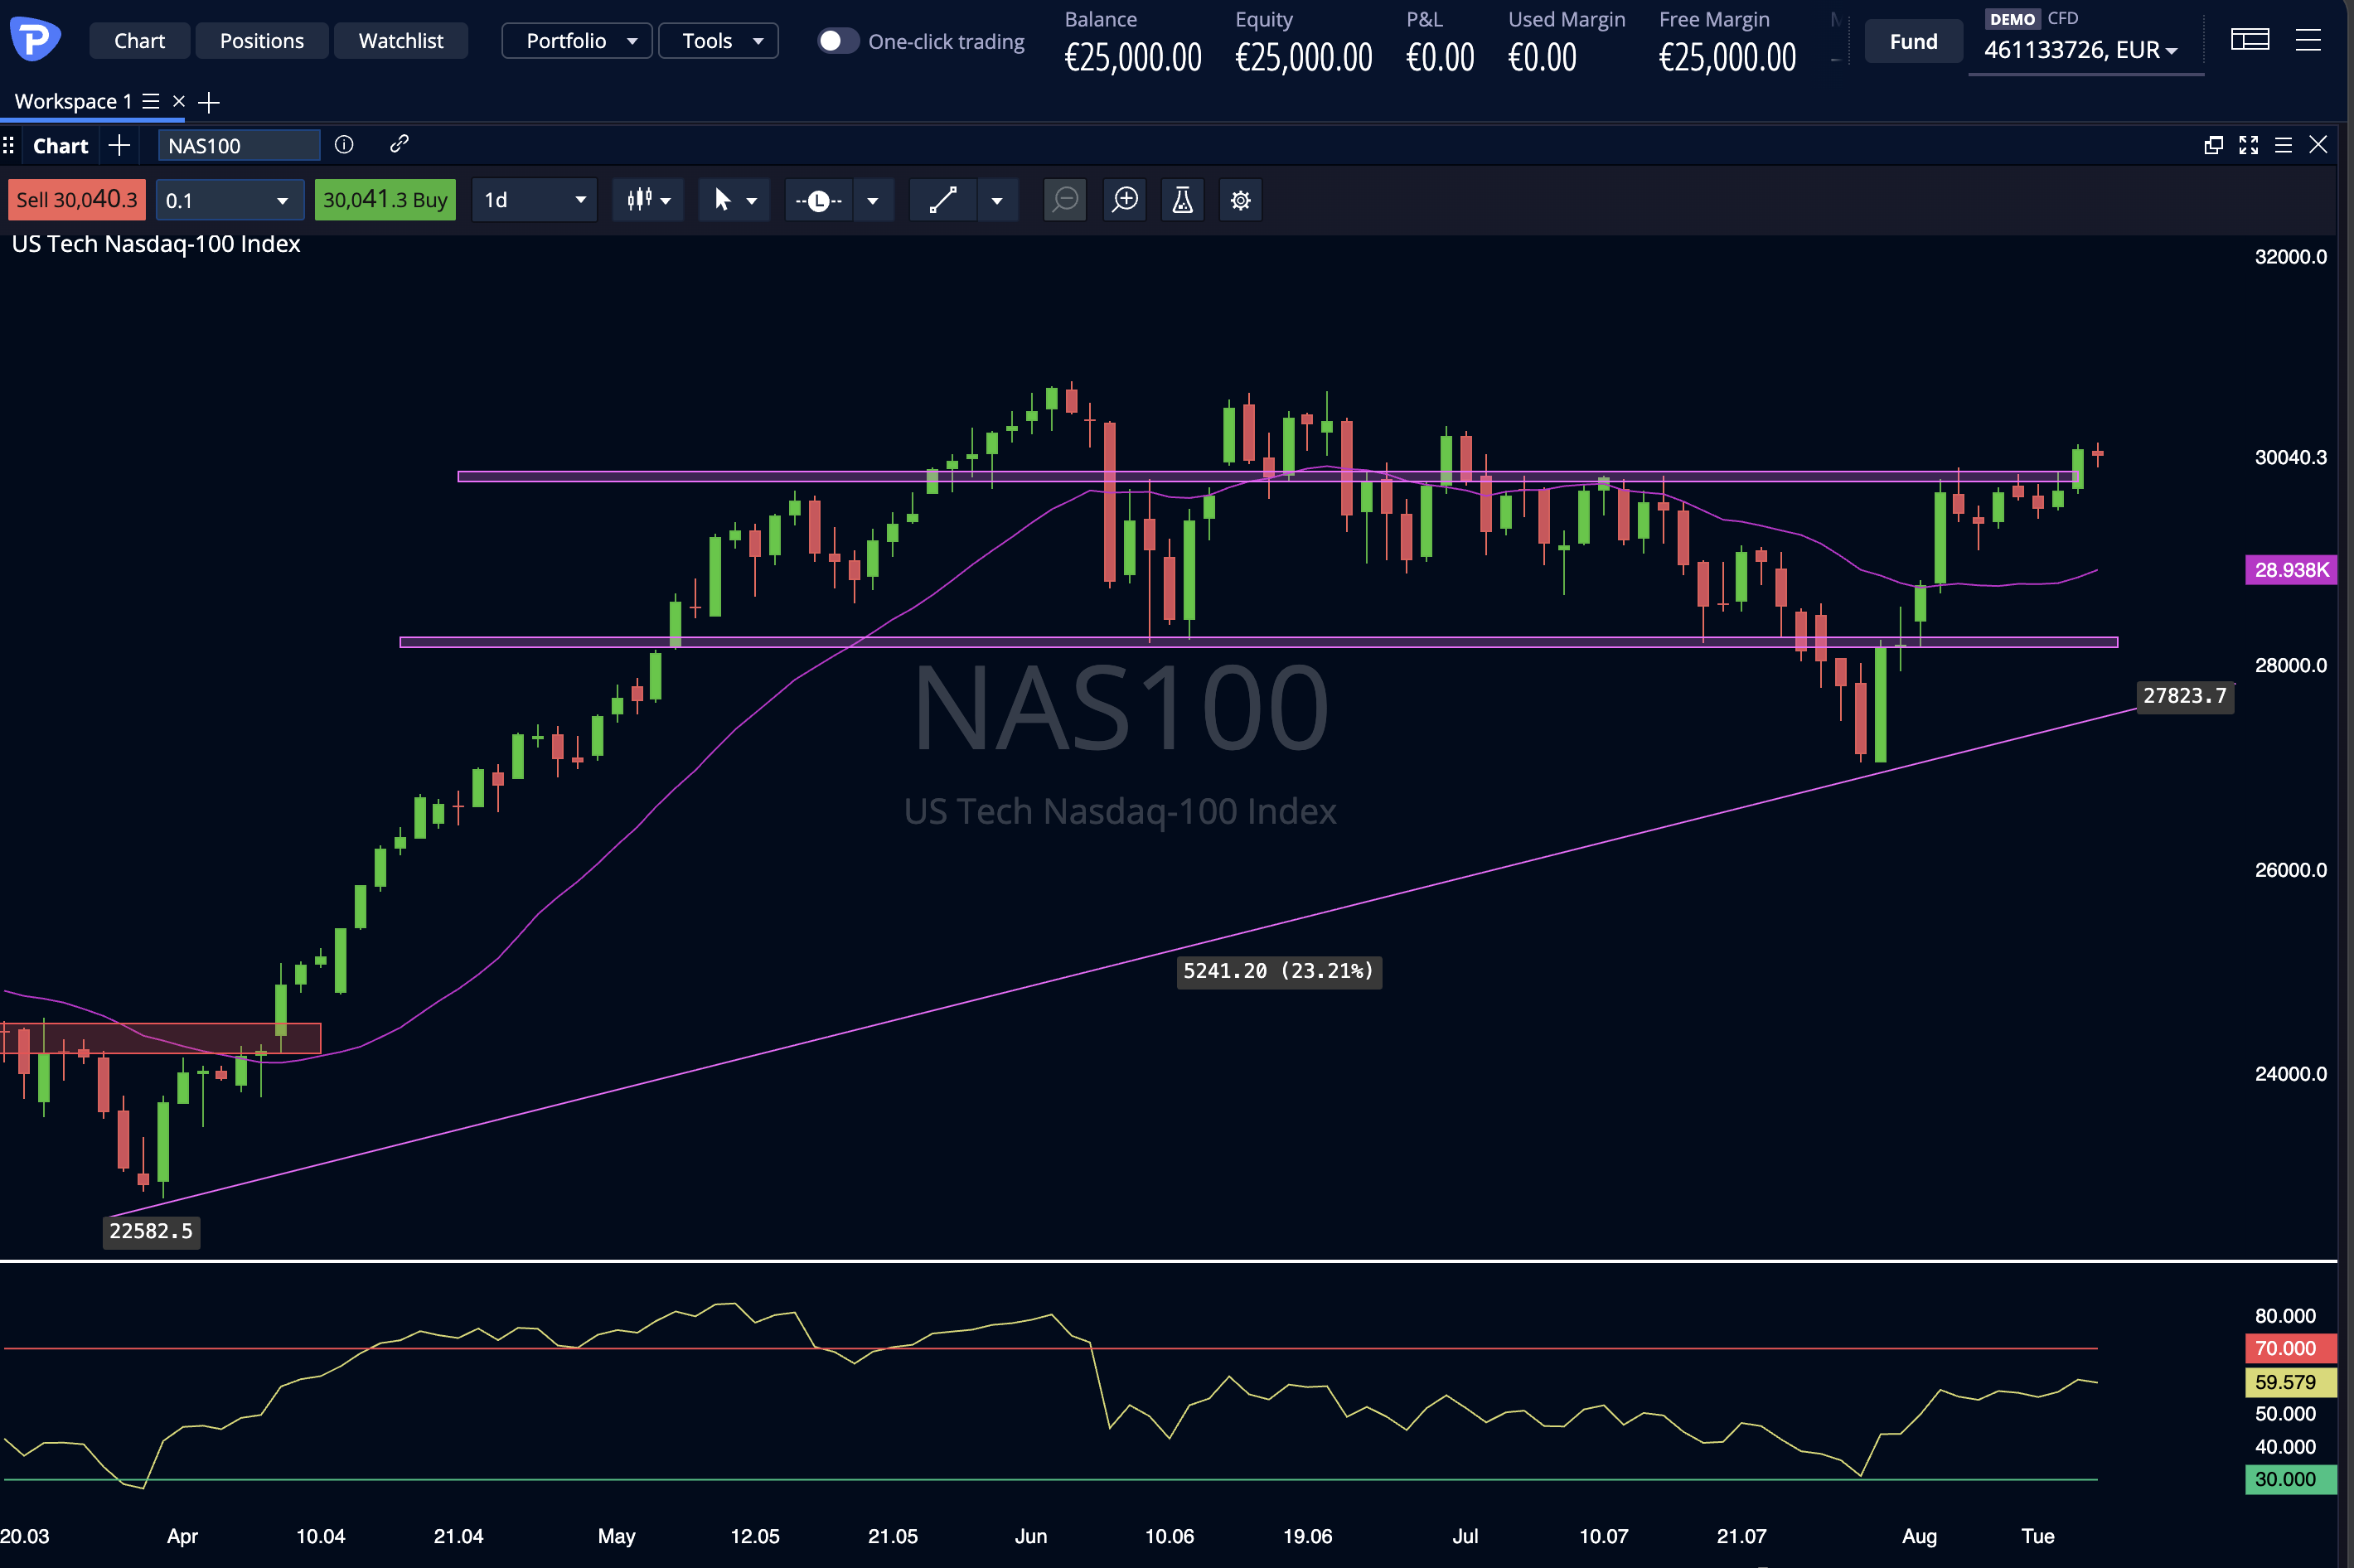Click the 30.000 RSI oversold level label

[2291, 1479]
